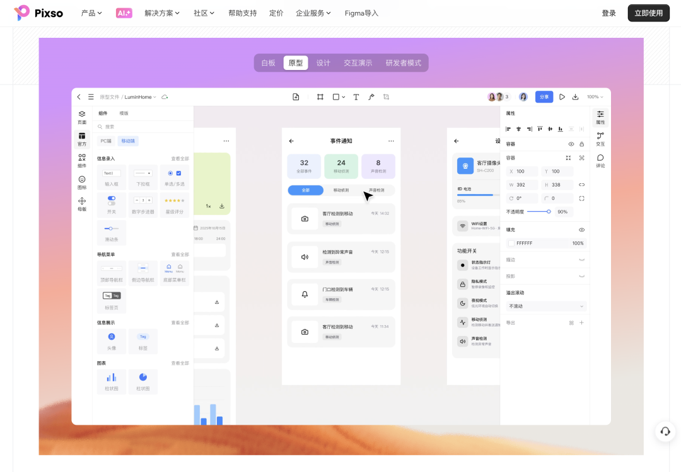Click align left icon in properties

coord(508,129)
